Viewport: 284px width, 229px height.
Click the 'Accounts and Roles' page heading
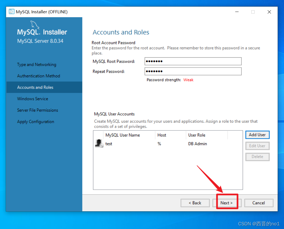121,32
